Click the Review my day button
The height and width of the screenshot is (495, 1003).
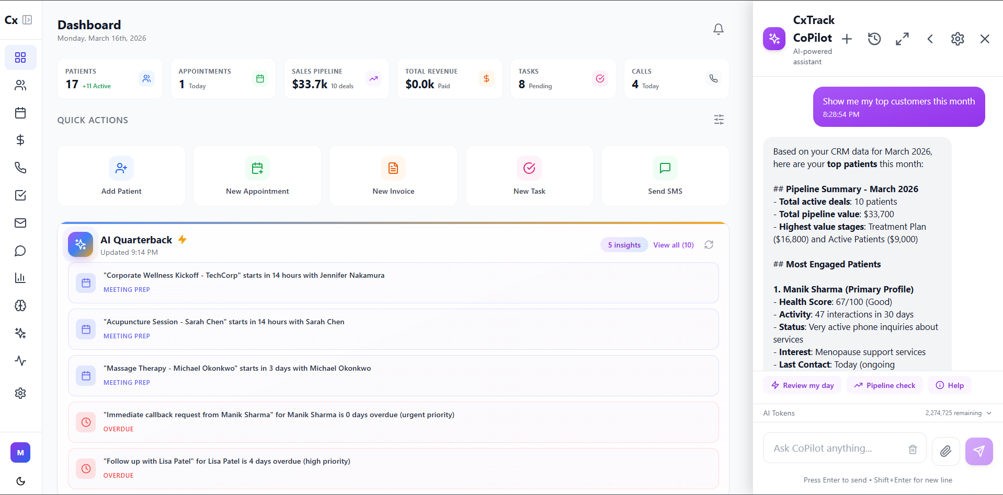click(802, 385)
